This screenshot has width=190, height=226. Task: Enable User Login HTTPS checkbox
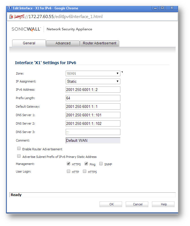coord(85,171)
